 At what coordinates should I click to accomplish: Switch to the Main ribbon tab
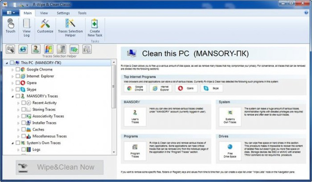point(27,13)
